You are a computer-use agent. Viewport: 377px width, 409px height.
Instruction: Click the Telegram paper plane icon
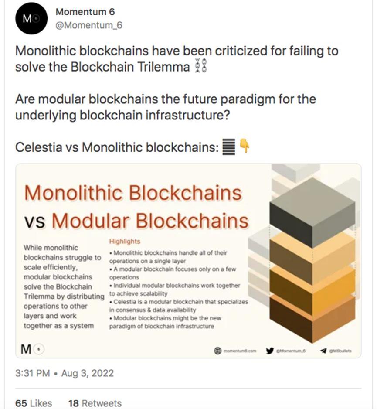tap(323, 350)
